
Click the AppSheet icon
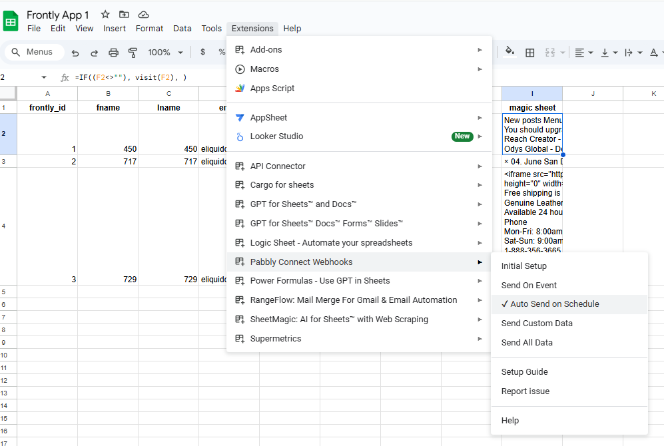240,118
